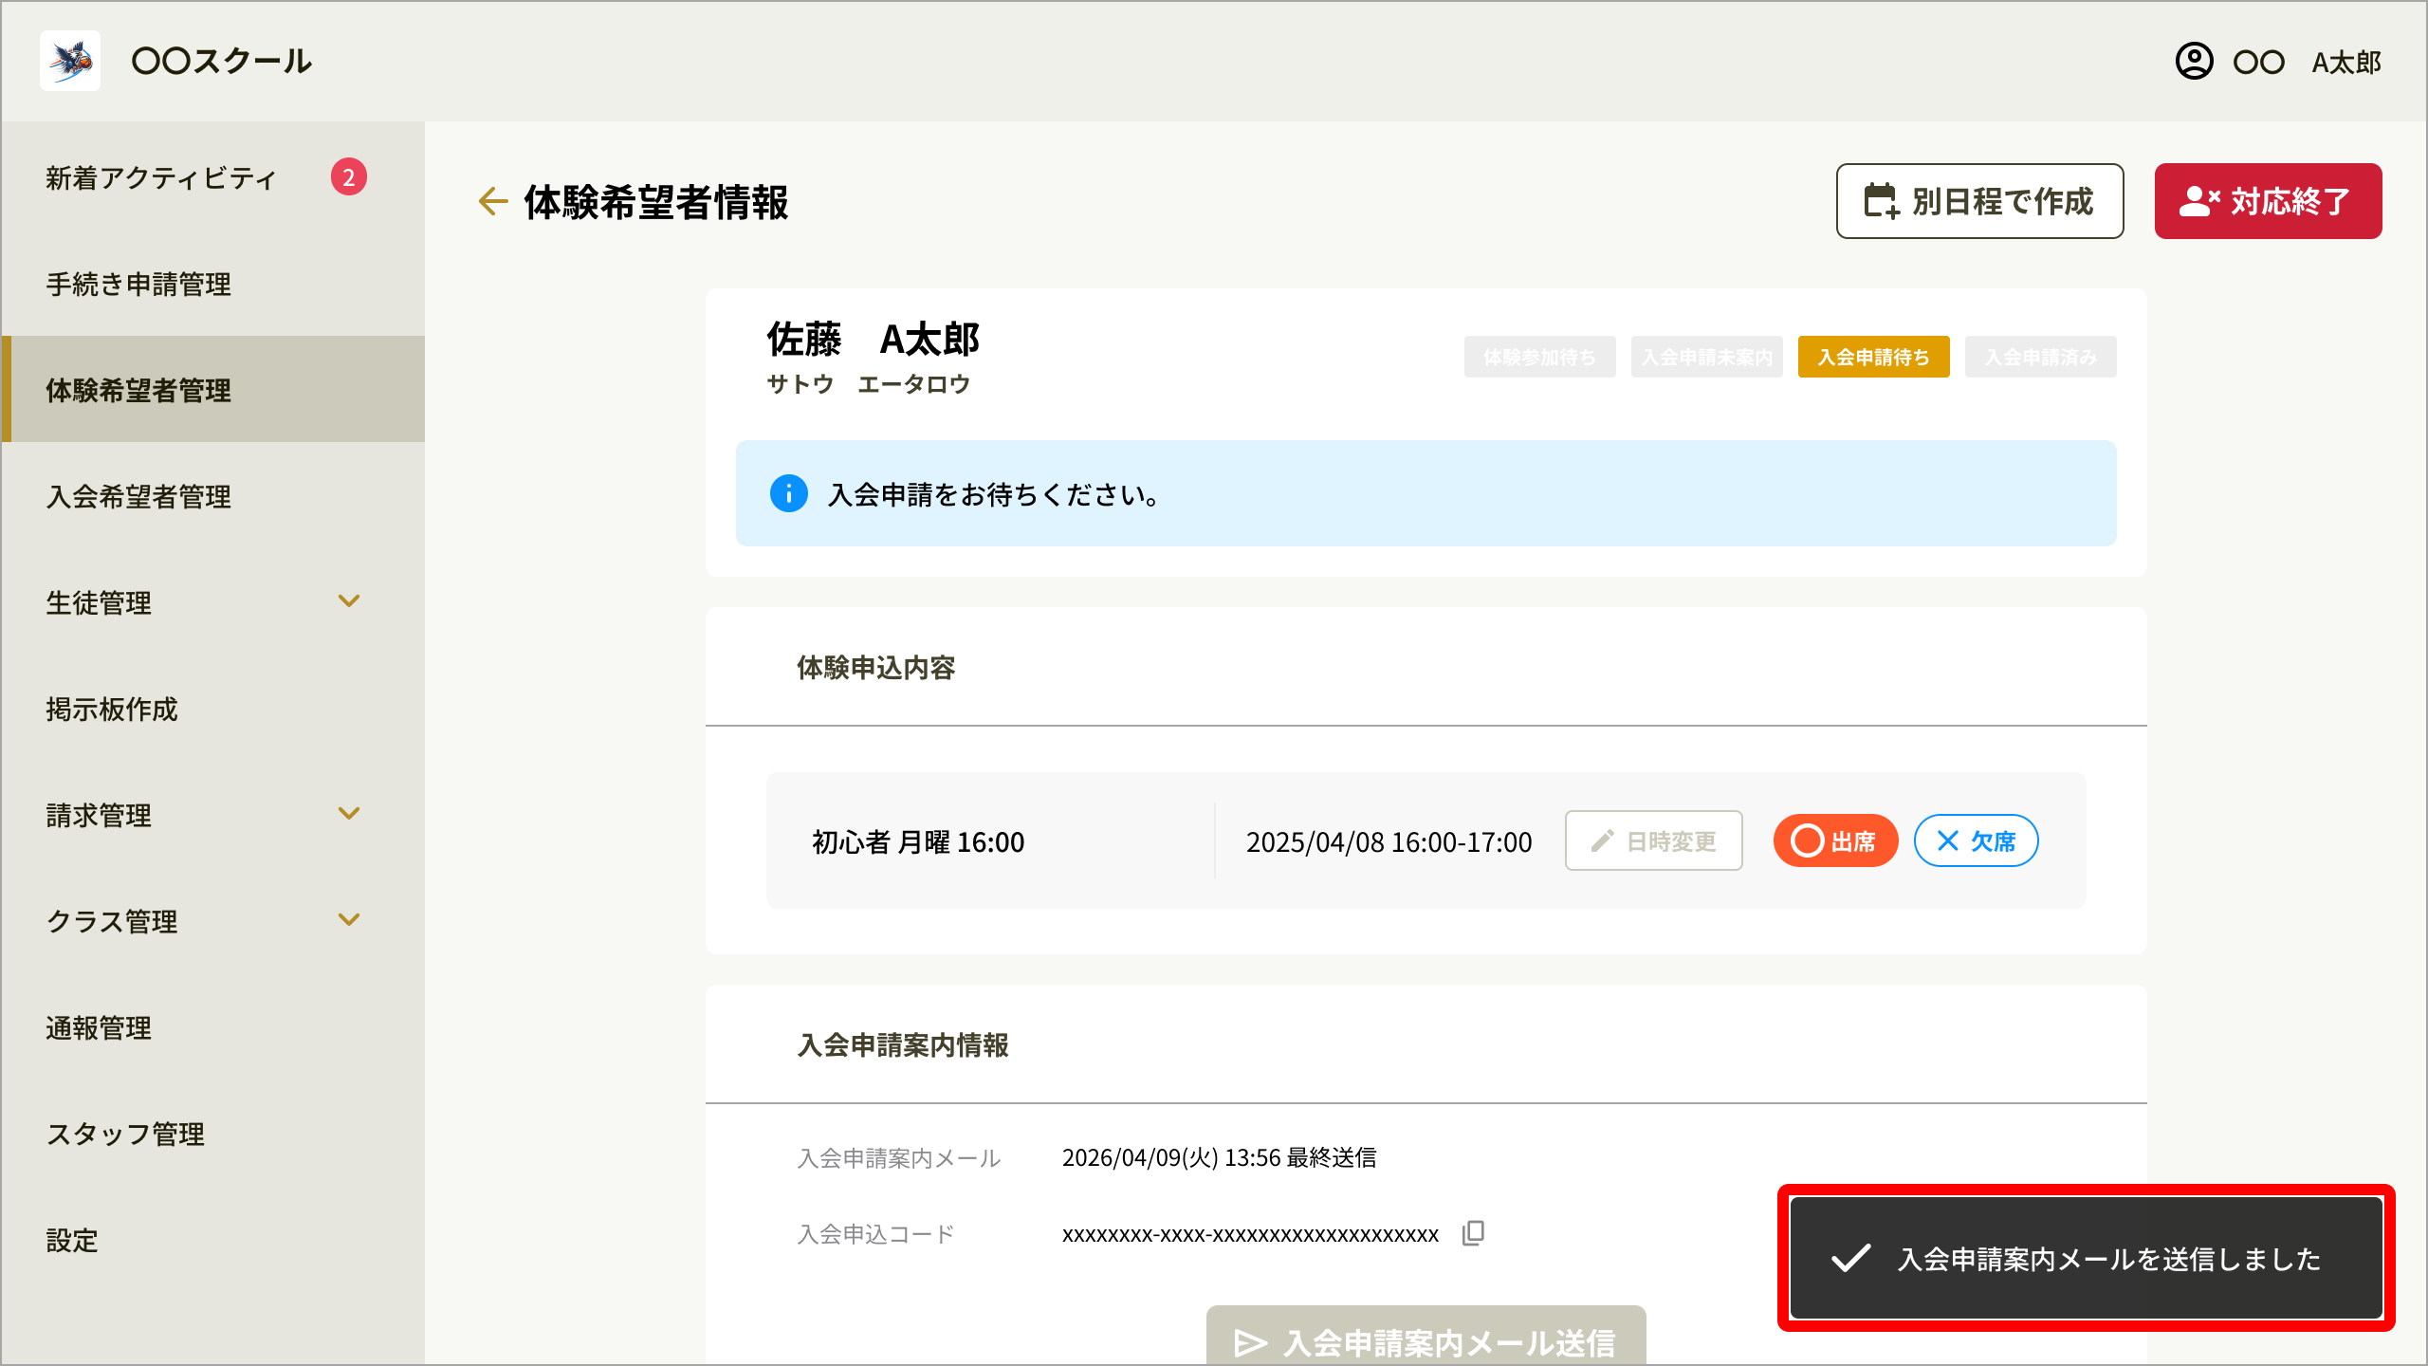2428x1366 pixels.
Task: Open the notification badge showing 2
Action: pyautogui.click(x=349, y=177)
